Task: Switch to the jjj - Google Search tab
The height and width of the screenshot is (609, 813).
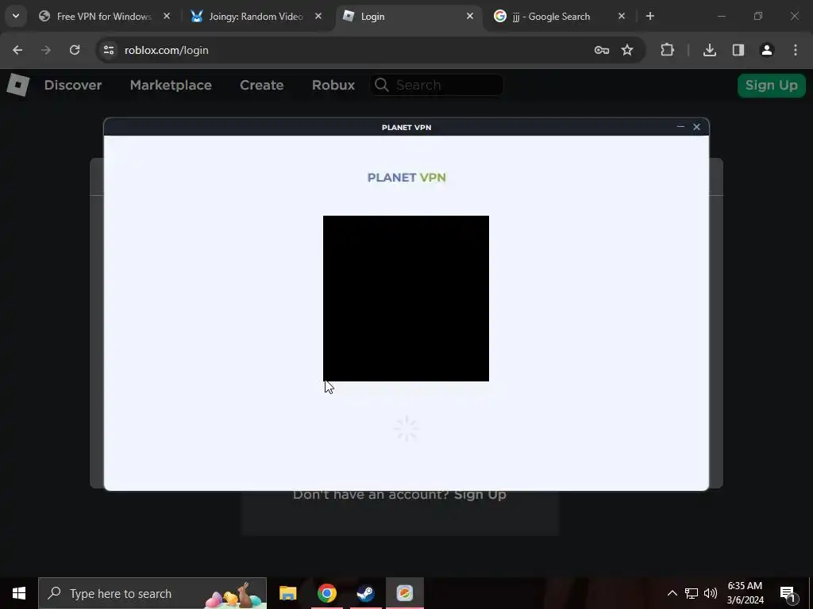Action: pyautogui.click(x=560, y=17)
